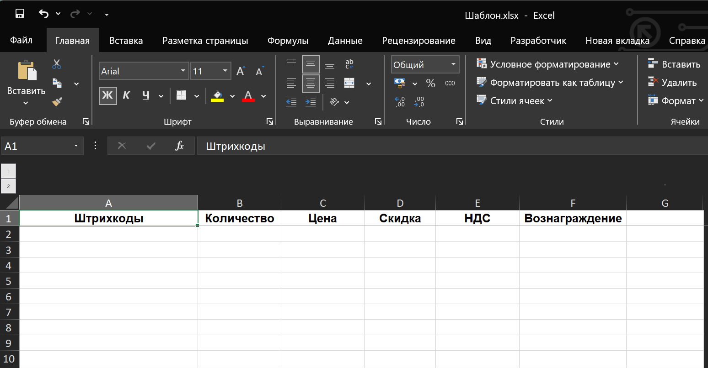Click Удалить cells button
The height and width of the screenshot is (368, 708).
pyautogui.click(x=672, y=82)
